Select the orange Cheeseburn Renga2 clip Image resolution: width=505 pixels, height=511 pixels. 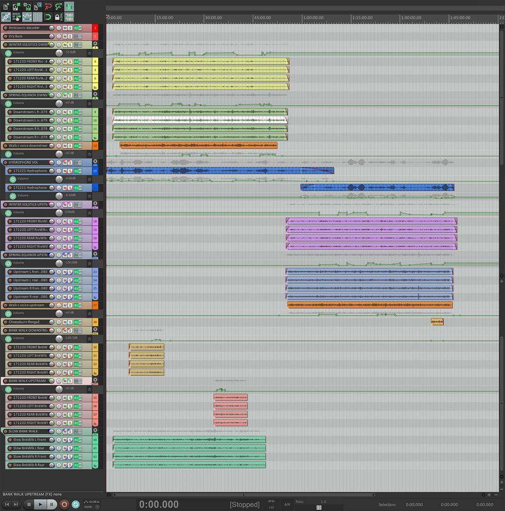tap(437, 322)
